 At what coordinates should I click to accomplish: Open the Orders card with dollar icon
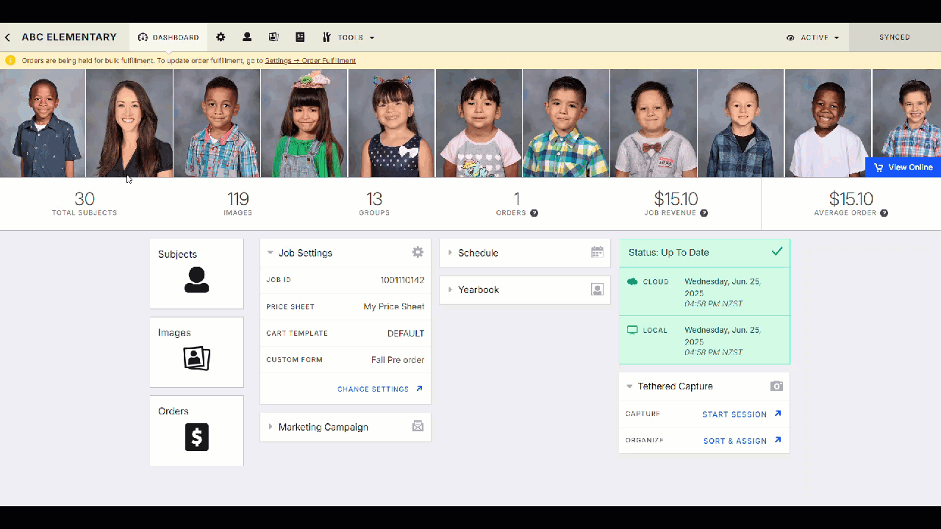click(196, 431)
